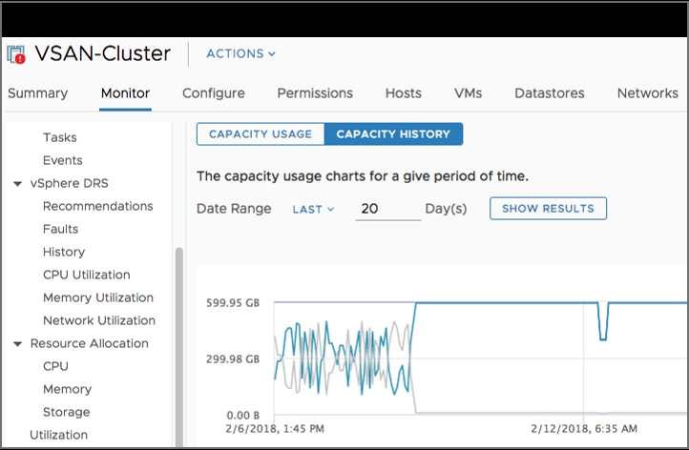Open the Datastores tab

point(549,93)
